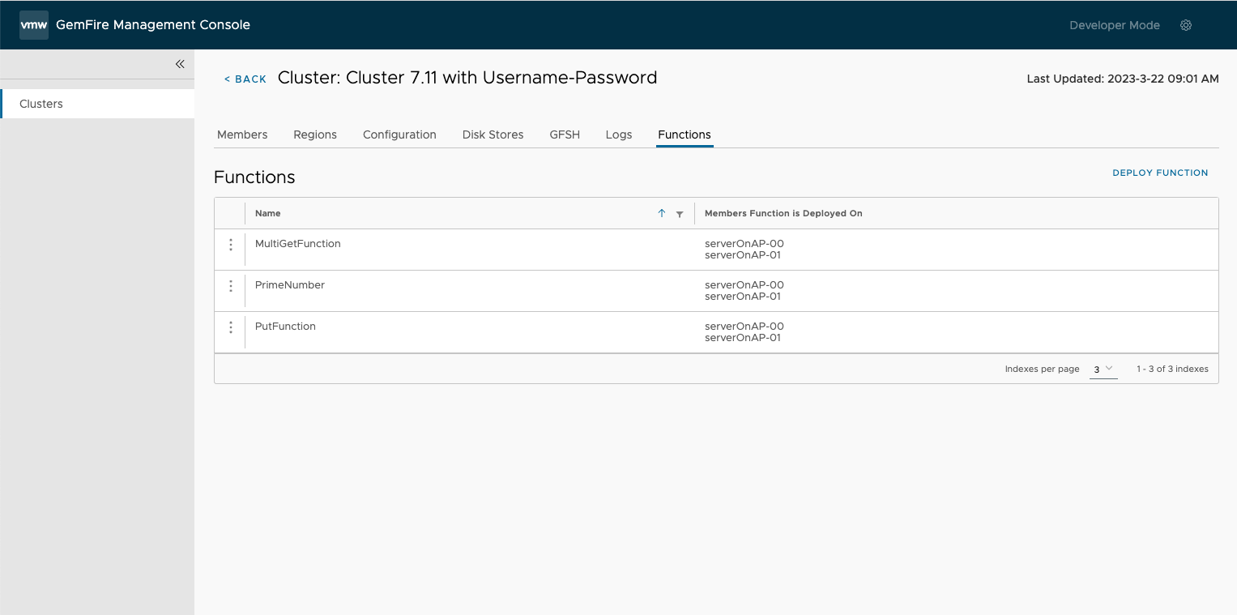Open Name column filter icon
The height and width of the screenshot is (615, 1237).
pos(680,214)
